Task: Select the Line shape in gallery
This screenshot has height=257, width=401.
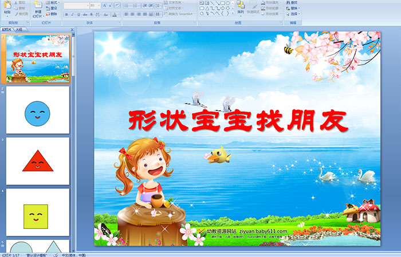Action: [213, 3]
